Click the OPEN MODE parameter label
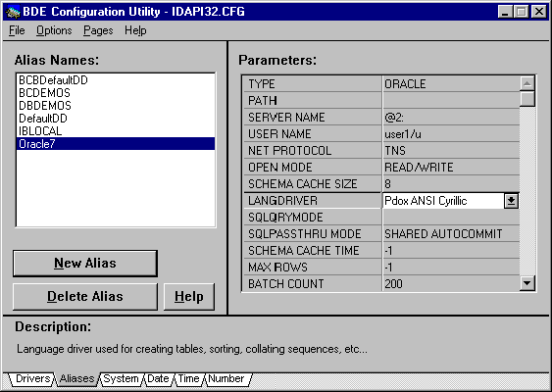The image size is (552, 392). tap(313, 168)
